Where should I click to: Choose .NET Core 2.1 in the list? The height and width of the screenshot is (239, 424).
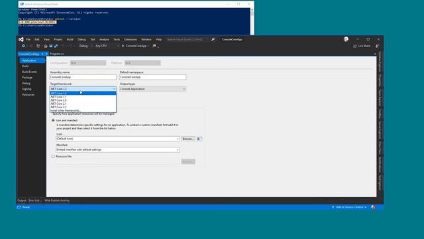pyautogui.click(x=83, y=104)
